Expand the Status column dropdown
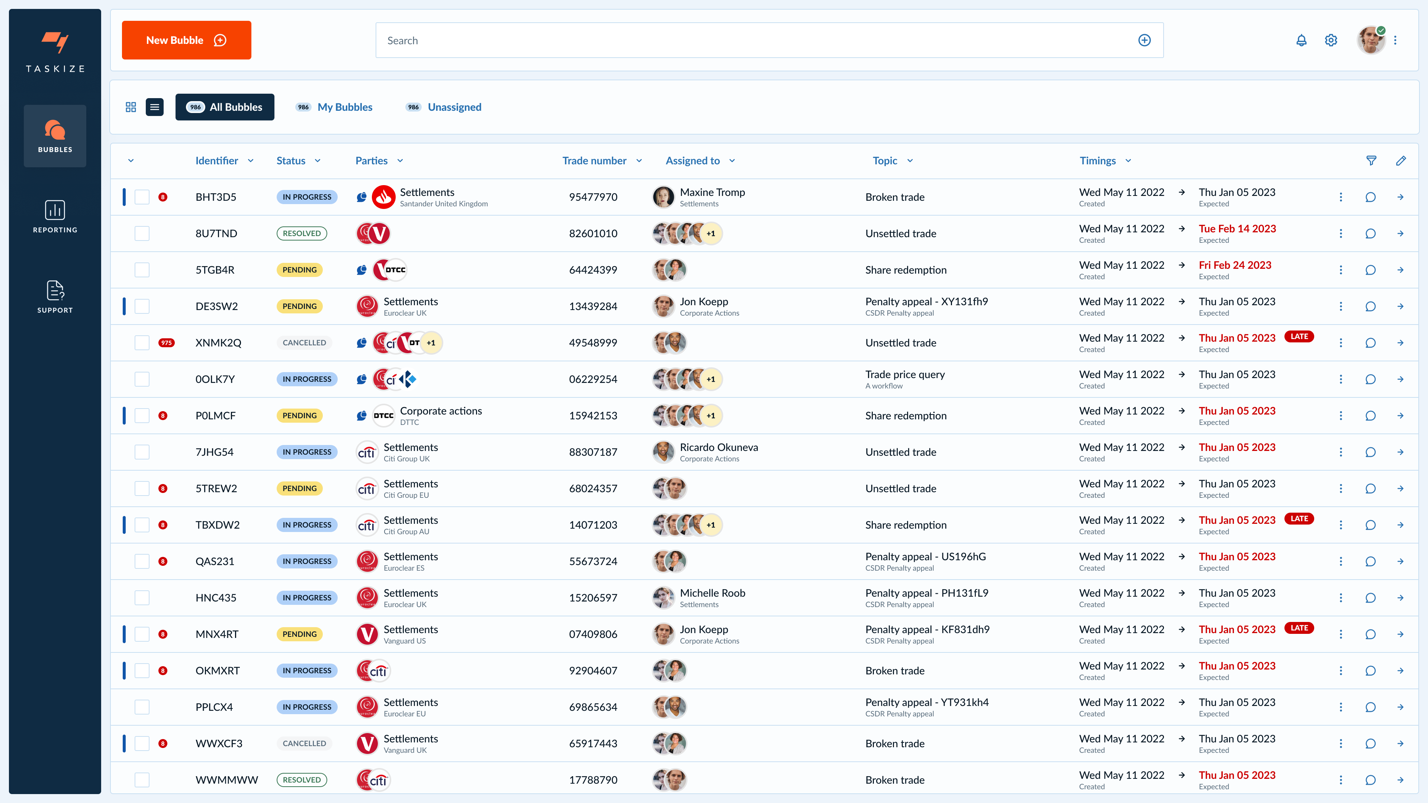The height and width of the screenshot is (803, 1428). (318, 161)
